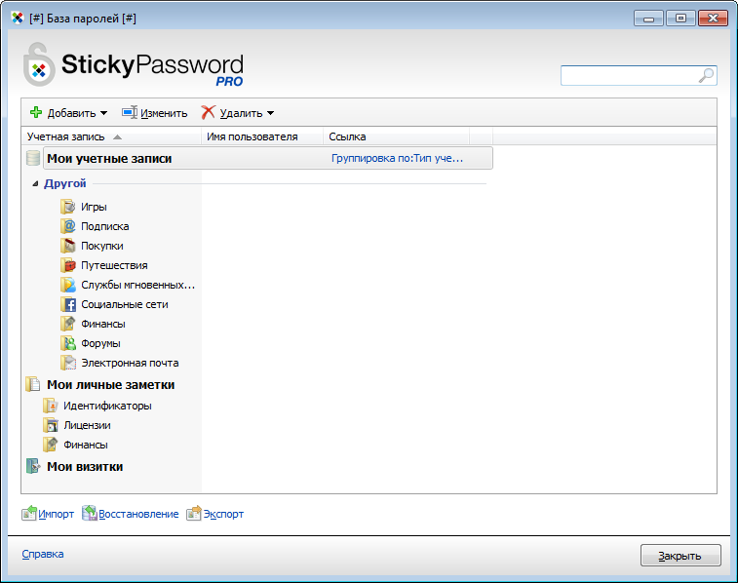Click the Ссылка column header

click(x=397, y=136)
